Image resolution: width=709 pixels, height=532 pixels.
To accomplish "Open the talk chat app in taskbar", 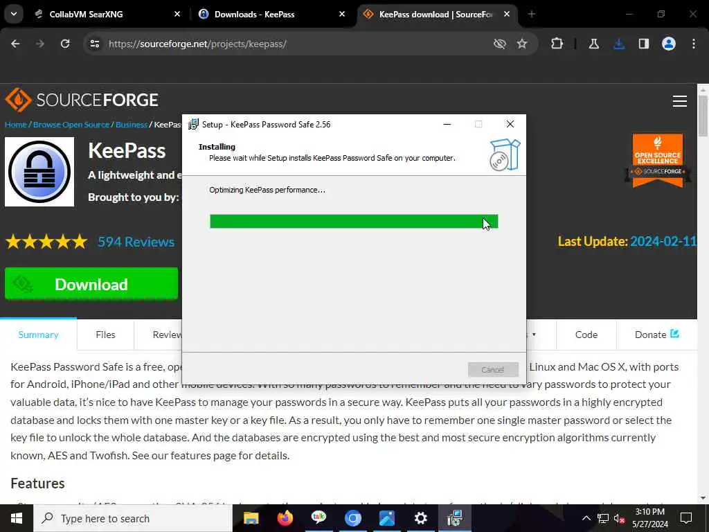I will pyautogui.click(x=318, y=518).
